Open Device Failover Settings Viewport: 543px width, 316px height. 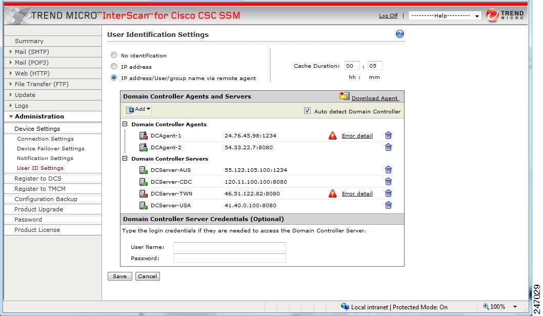click(x=51, y=148)
